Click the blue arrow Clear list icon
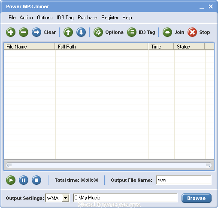 (36, 32)
